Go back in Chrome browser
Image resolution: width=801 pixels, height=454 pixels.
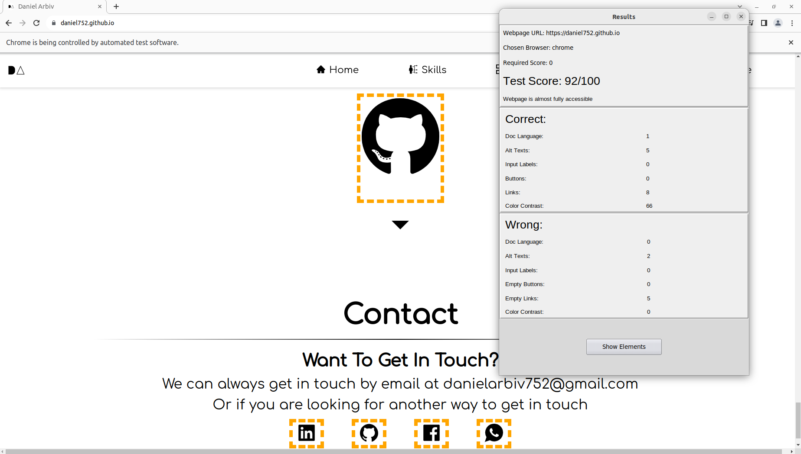(9, 23)
